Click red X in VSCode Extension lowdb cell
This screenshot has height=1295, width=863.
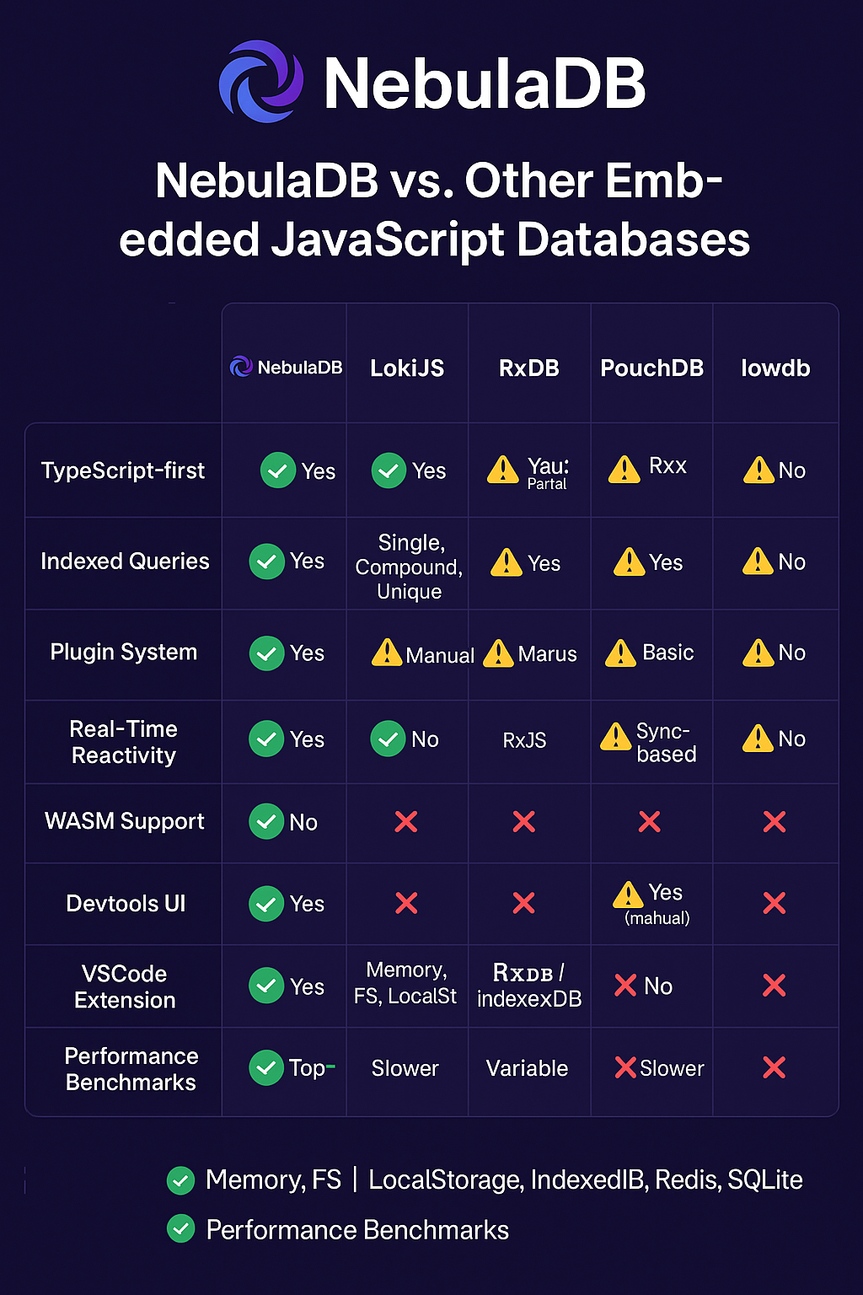coord(775,986)
